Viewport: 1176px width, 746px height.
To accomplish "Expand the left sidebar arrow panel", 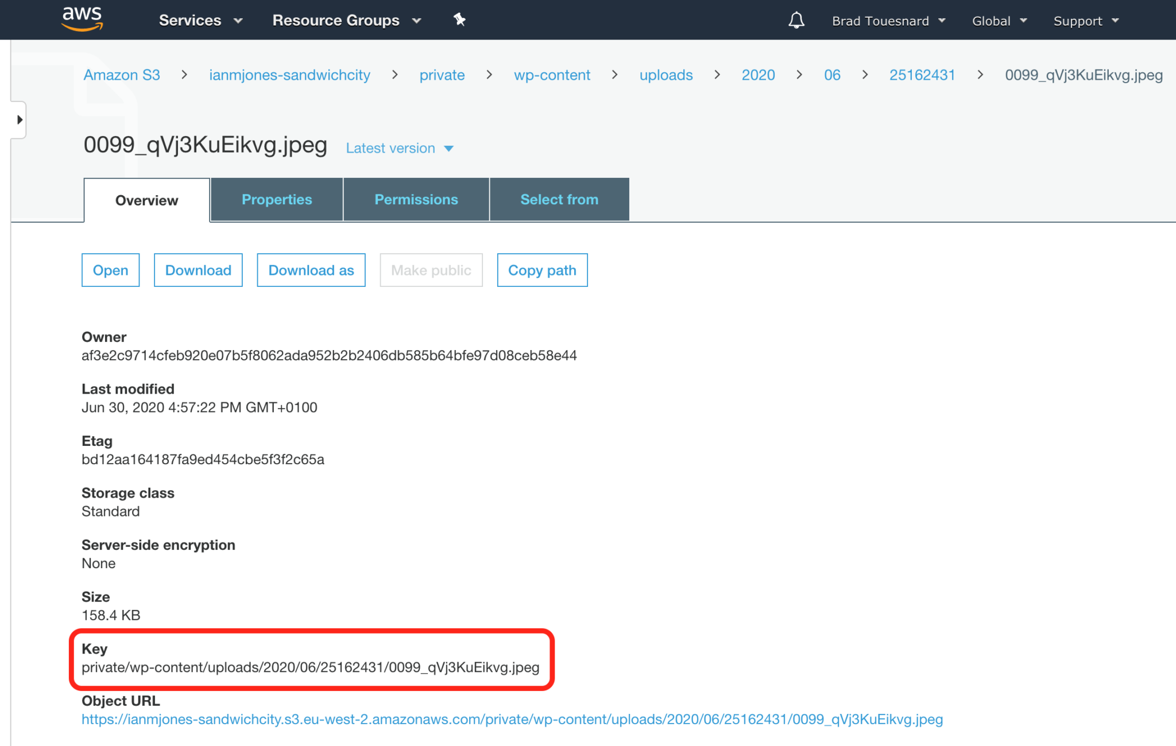I will 20,119.
